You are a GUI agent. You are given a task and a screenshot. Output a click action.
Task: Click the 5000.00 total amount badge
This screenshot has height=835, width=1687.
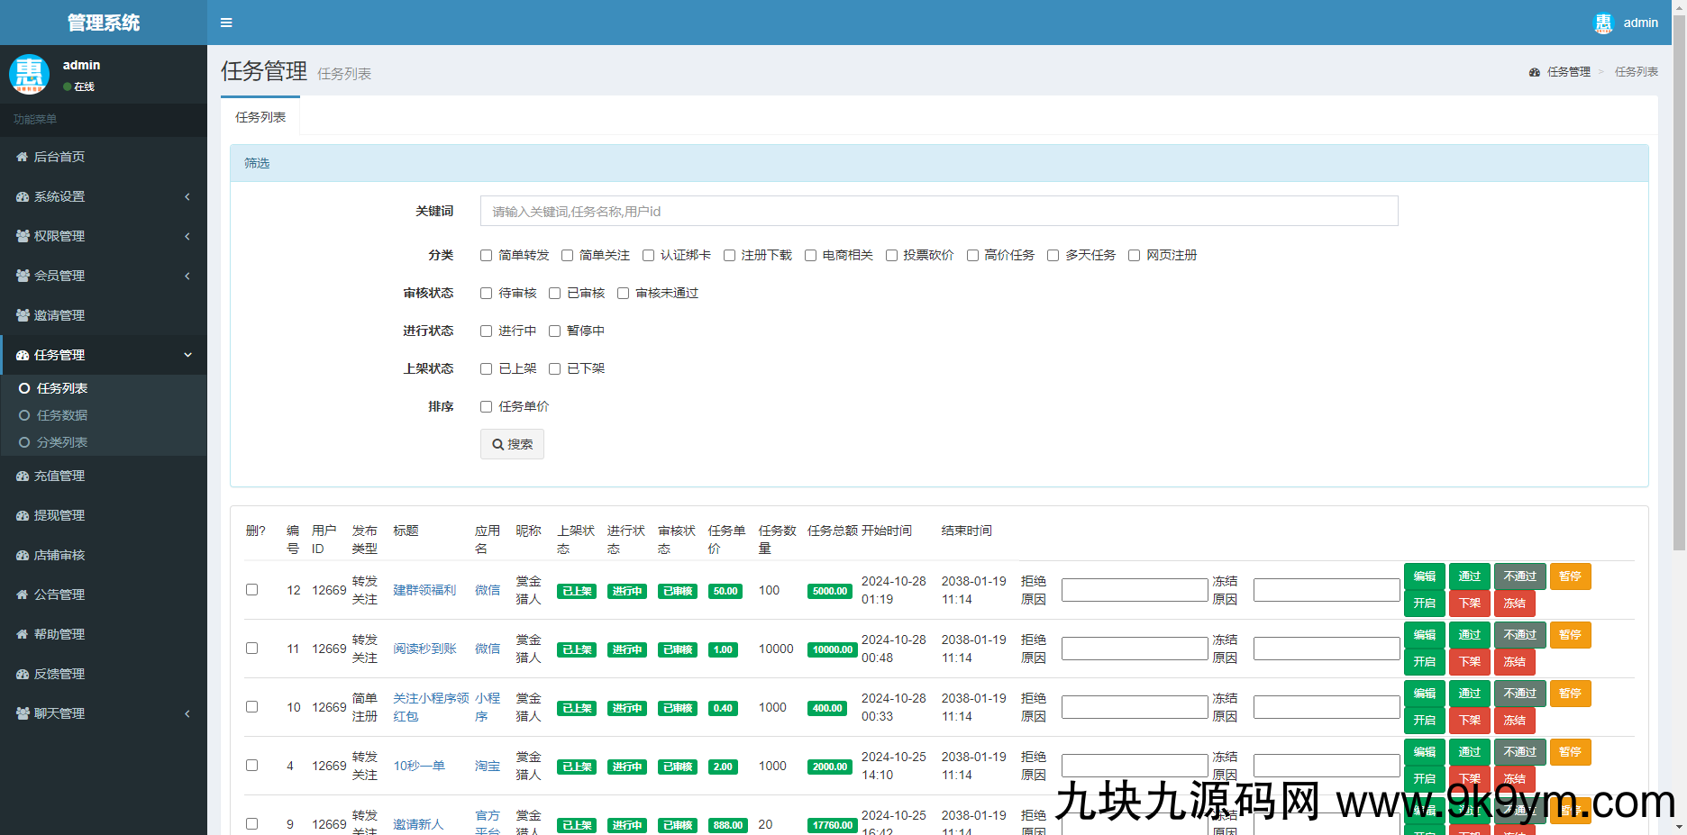click(x=830, y=591)
